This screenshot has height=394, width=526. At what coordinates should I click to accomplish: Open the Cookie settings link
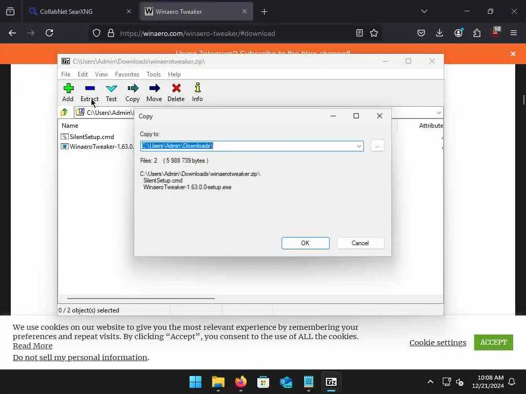(438, 342)
